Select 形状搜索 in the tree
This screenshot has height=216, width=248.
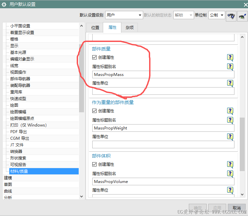pos(18,158)
